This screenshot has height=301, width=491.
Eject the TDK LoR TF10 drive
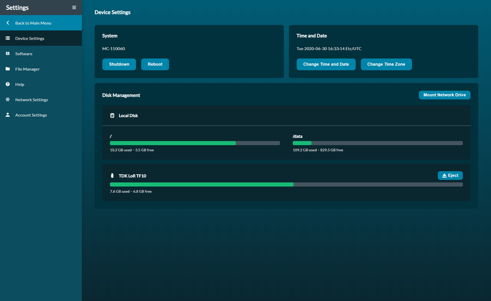(x=450, y=176)
